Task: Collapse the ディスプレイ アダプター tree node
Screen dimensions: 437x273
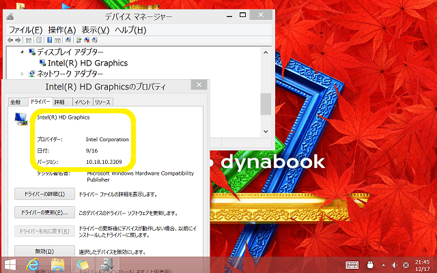Action: point(23,52)
